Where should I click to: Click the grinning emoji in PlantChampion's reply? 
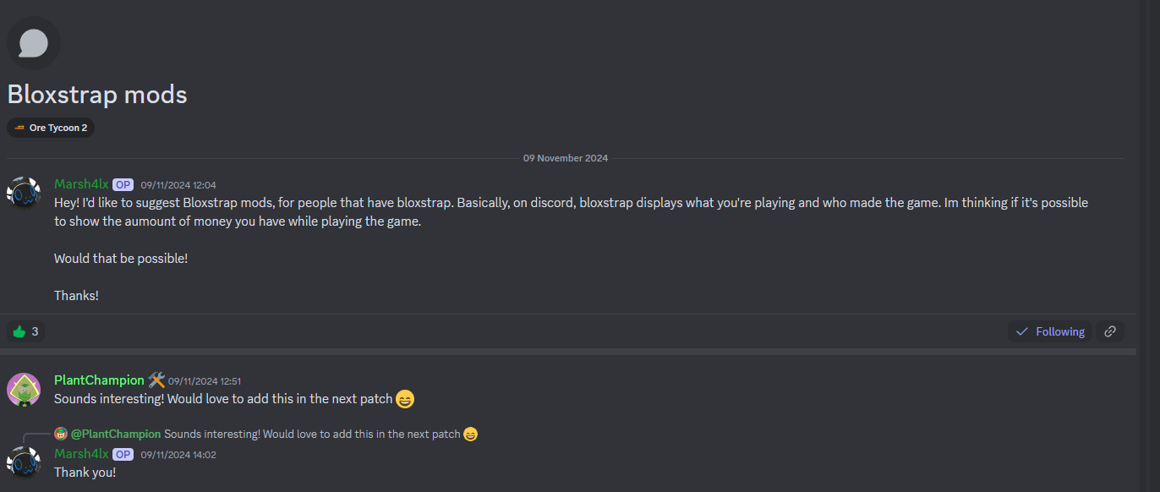404,399
